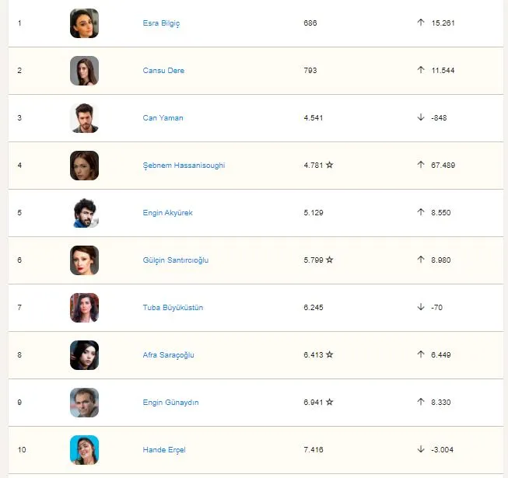Click the down arrow next to -3.004
This screenshot has width=508, height=478.
coord(421,449)
